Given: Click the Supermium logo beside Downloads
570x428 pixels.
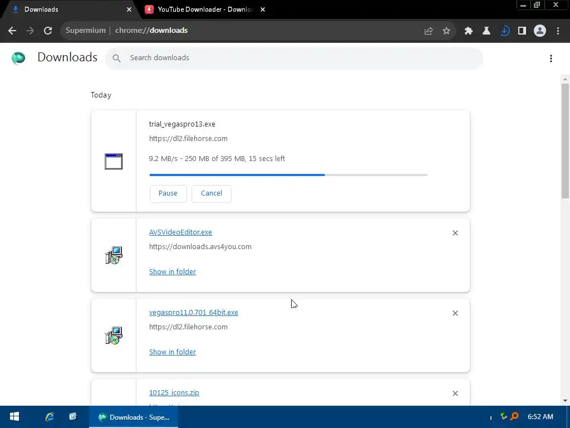Looking at the screenshot, I should (x=18, y=58).
